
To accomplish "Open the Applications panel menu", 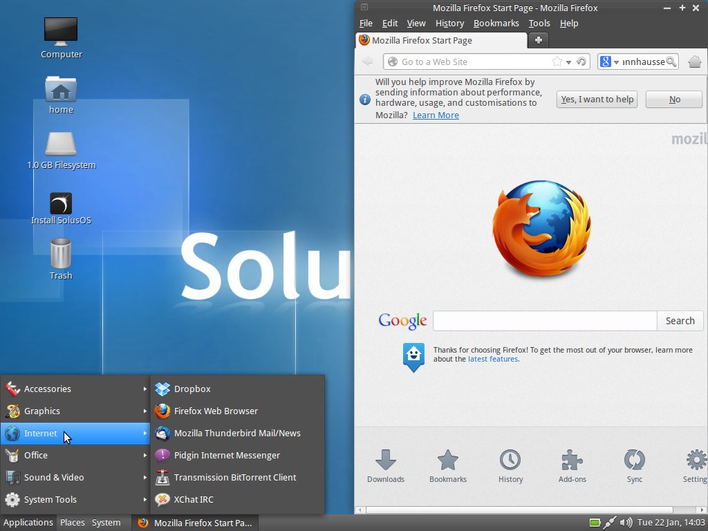I will coord(28,523).
